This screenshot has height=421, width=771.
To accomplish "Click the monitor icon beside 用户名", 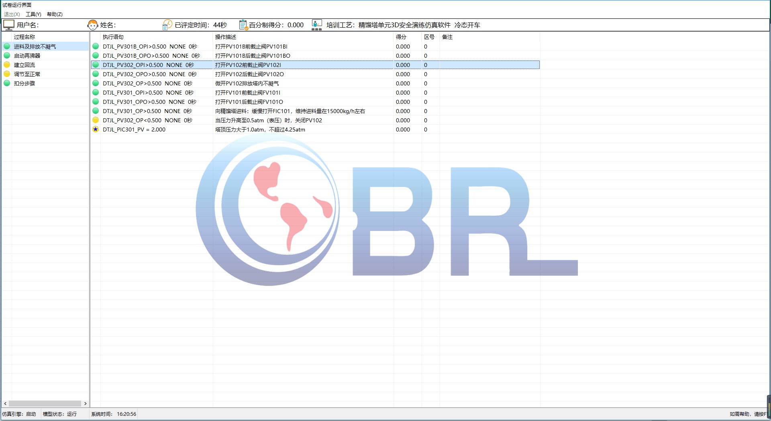I will point(8,25).
